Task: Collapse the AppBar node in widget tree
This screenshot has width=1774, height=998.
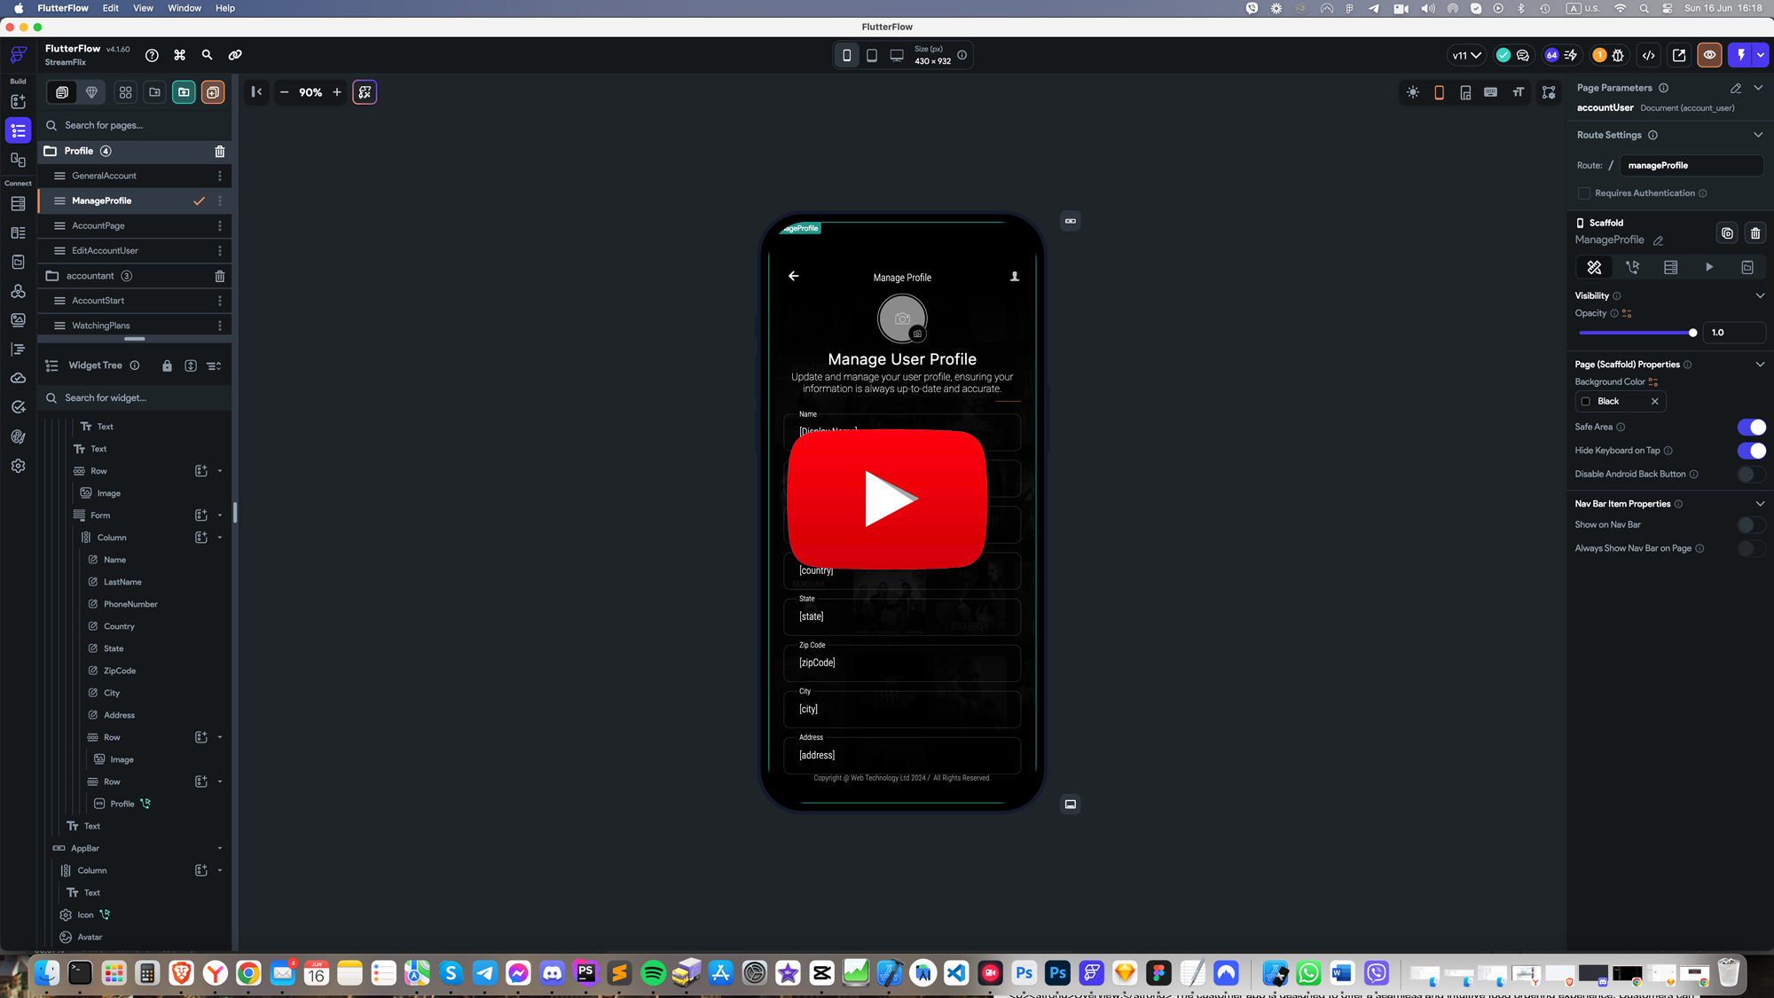Action: coord(220,848)
